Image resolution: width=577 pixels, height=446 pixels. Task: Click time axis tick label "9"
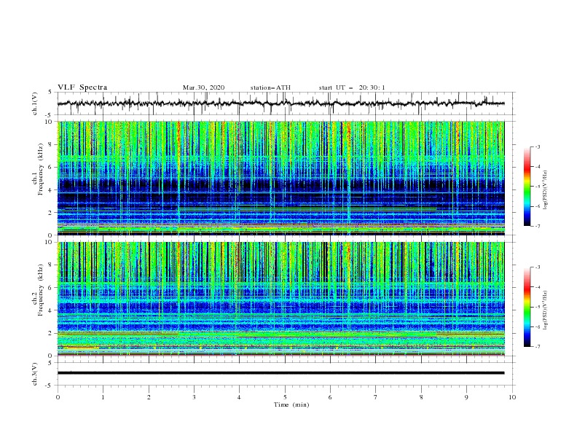tap(466, 397)
